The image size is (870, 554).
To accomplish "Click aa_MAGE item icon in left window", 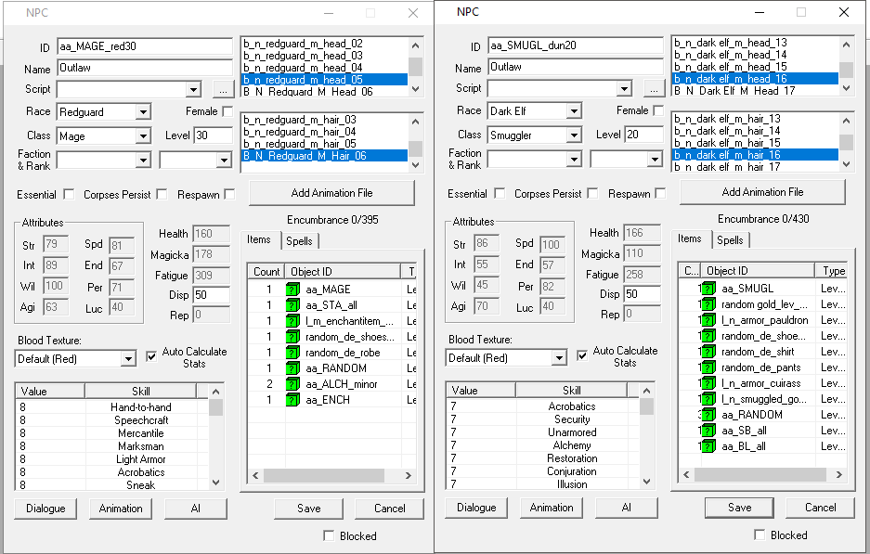I will 292,290.
